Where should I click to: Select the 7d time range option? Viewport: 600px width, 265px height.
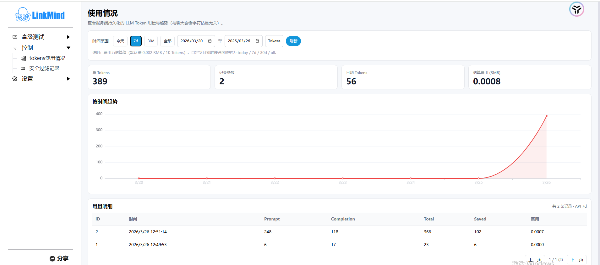pos(136,41)
